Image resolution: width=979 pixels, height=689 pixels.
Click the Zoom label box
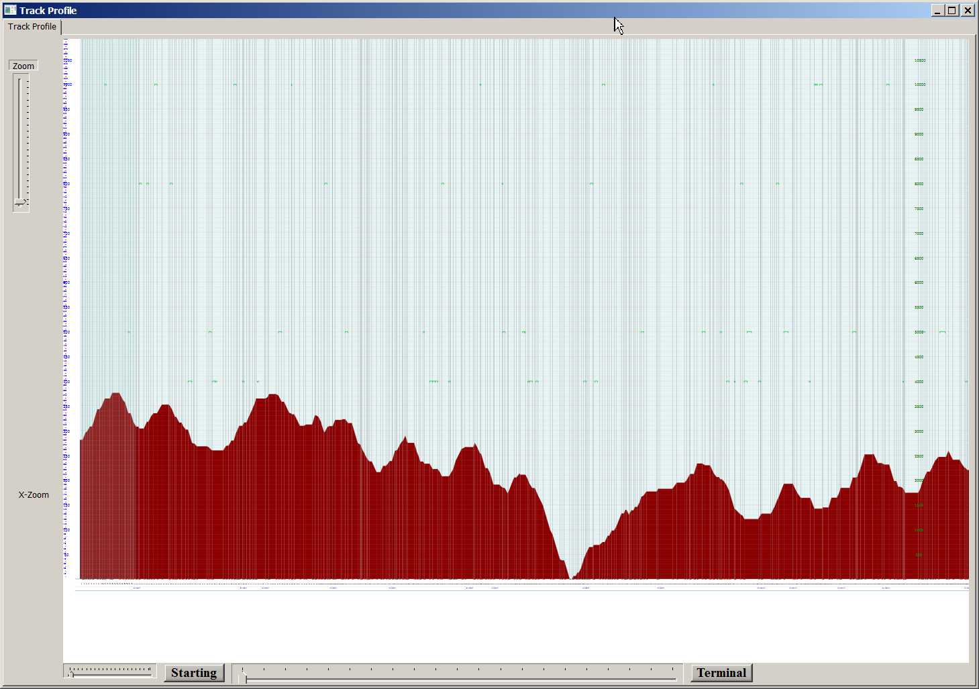(x=23, y=66)
